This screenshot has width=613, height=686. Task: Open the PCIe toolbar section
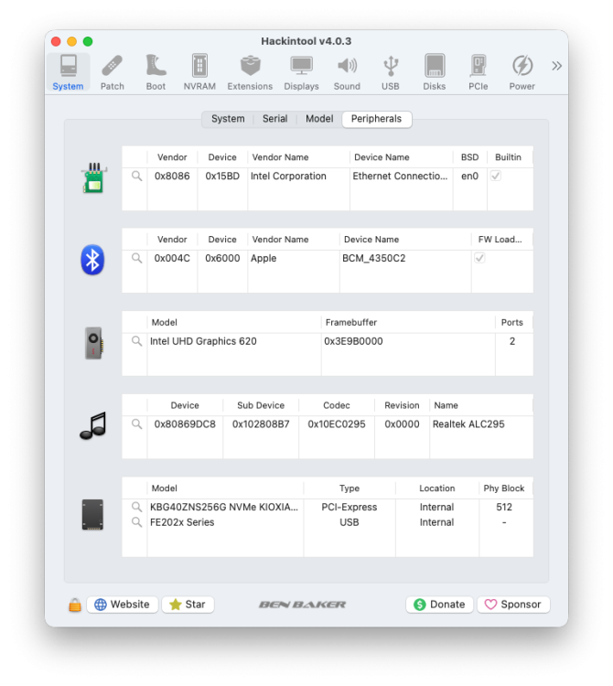point(479,72)
